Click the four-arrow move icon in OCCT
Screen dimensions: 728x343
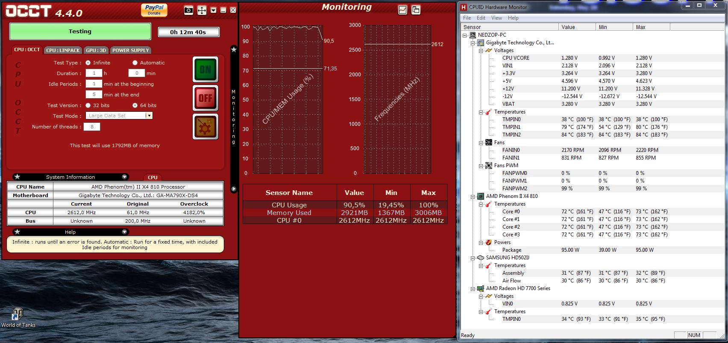point(202,11)
